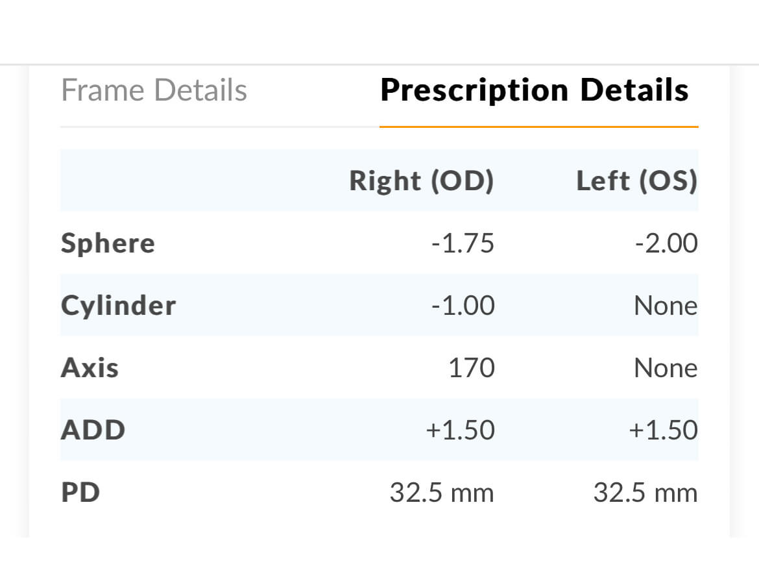This screenshot has width=759, height=570.
Task: Click the right eye Sphere value -1.75
Action: coord(463,243)
